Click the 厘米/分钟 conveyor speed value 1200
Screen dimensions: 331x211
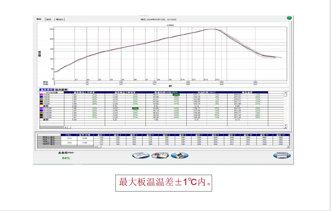[x=85, y=138]
